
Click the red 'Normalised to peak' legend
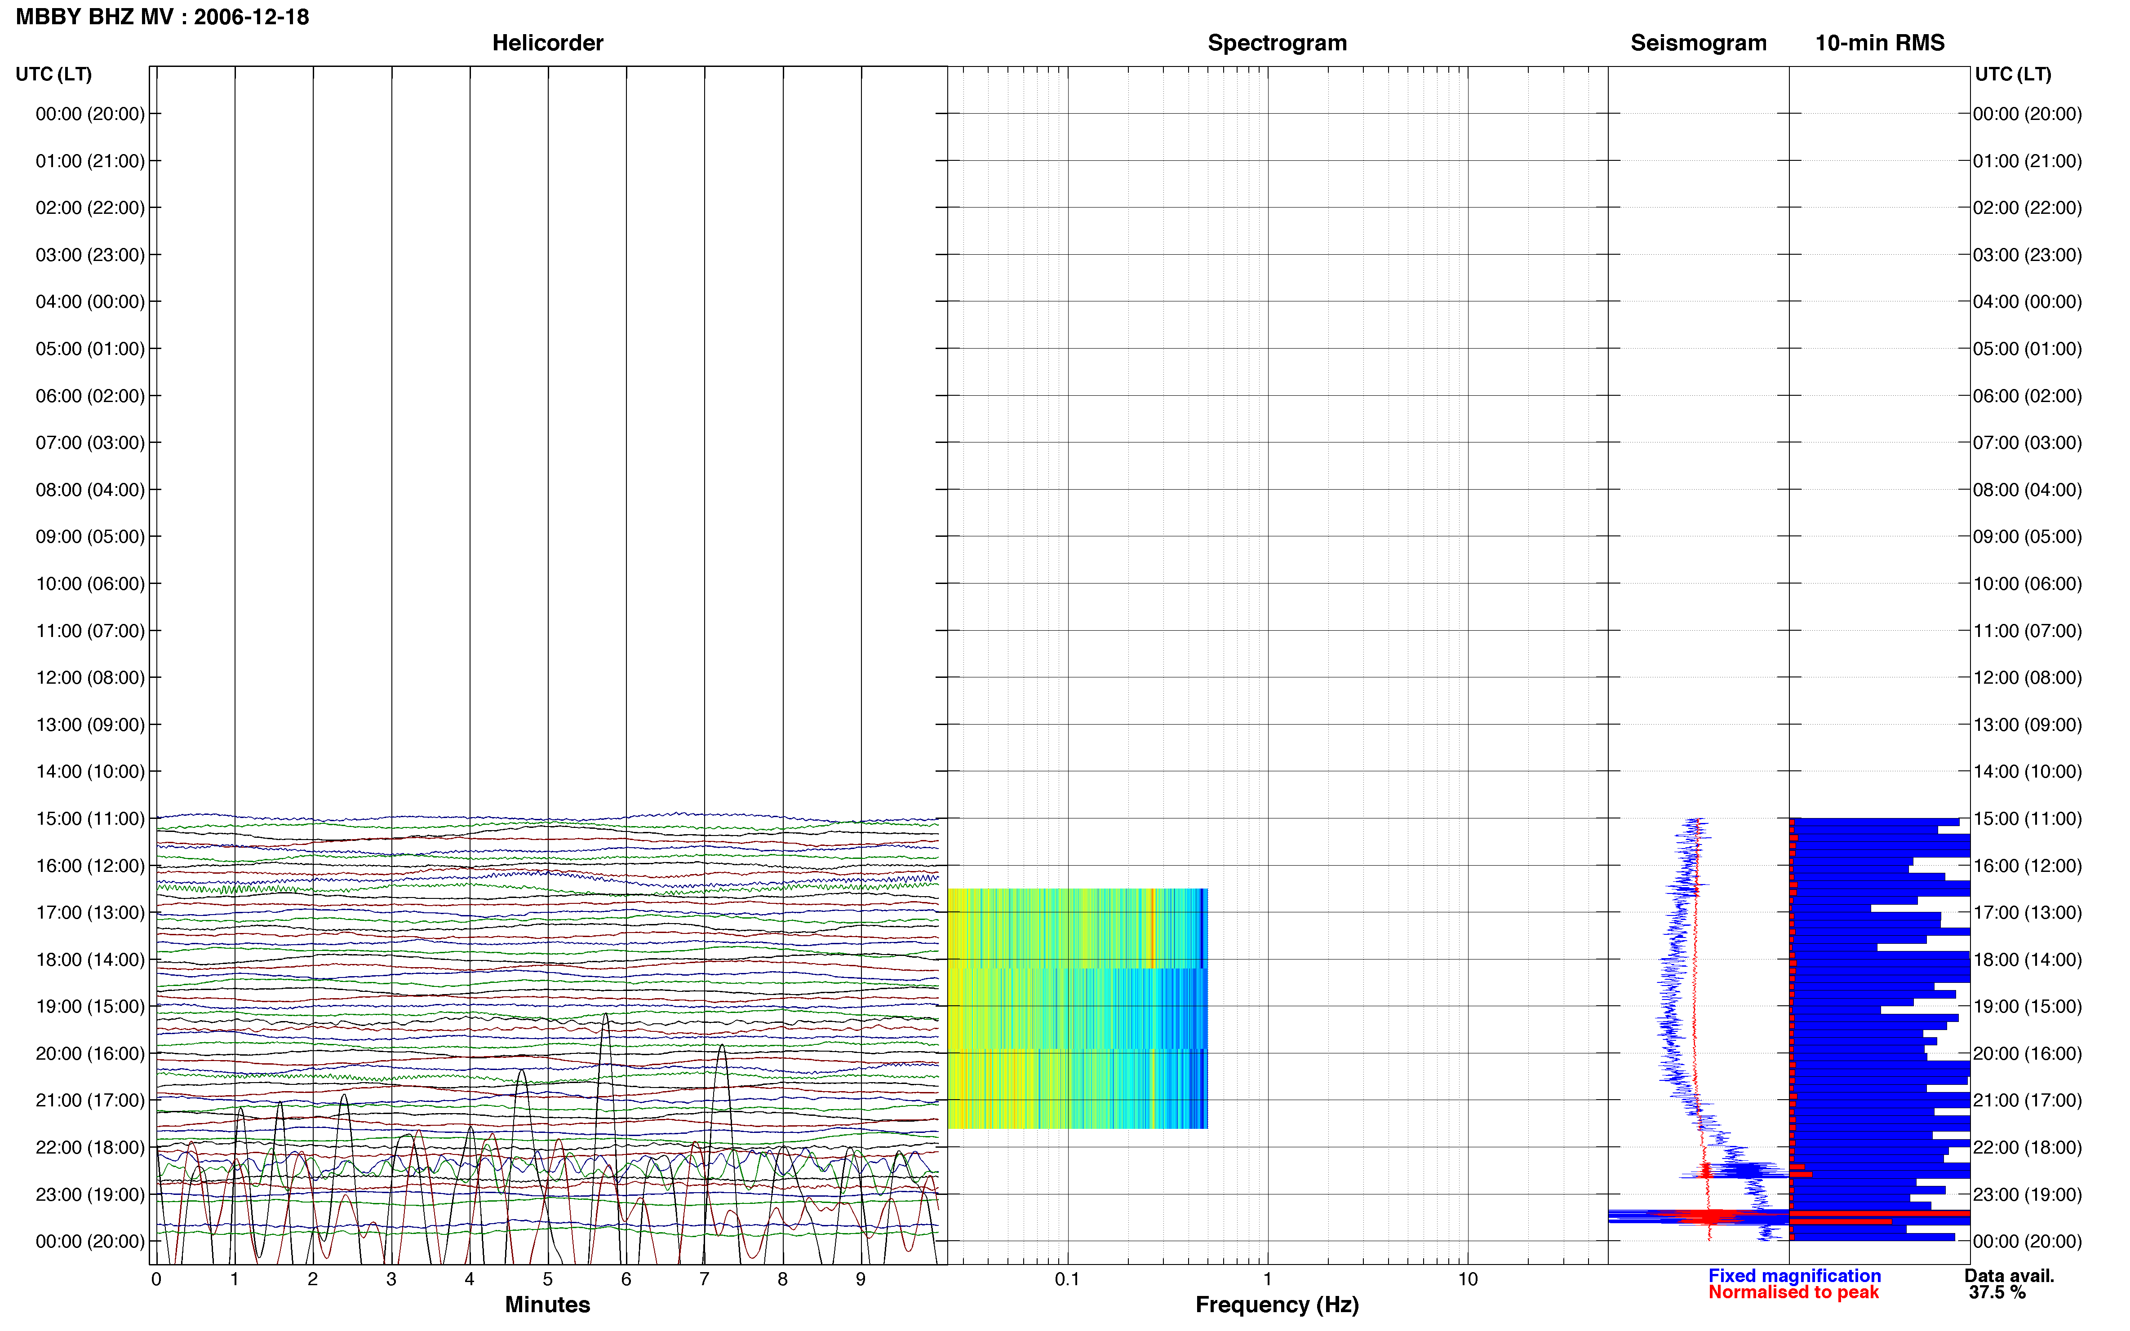1793,1292
